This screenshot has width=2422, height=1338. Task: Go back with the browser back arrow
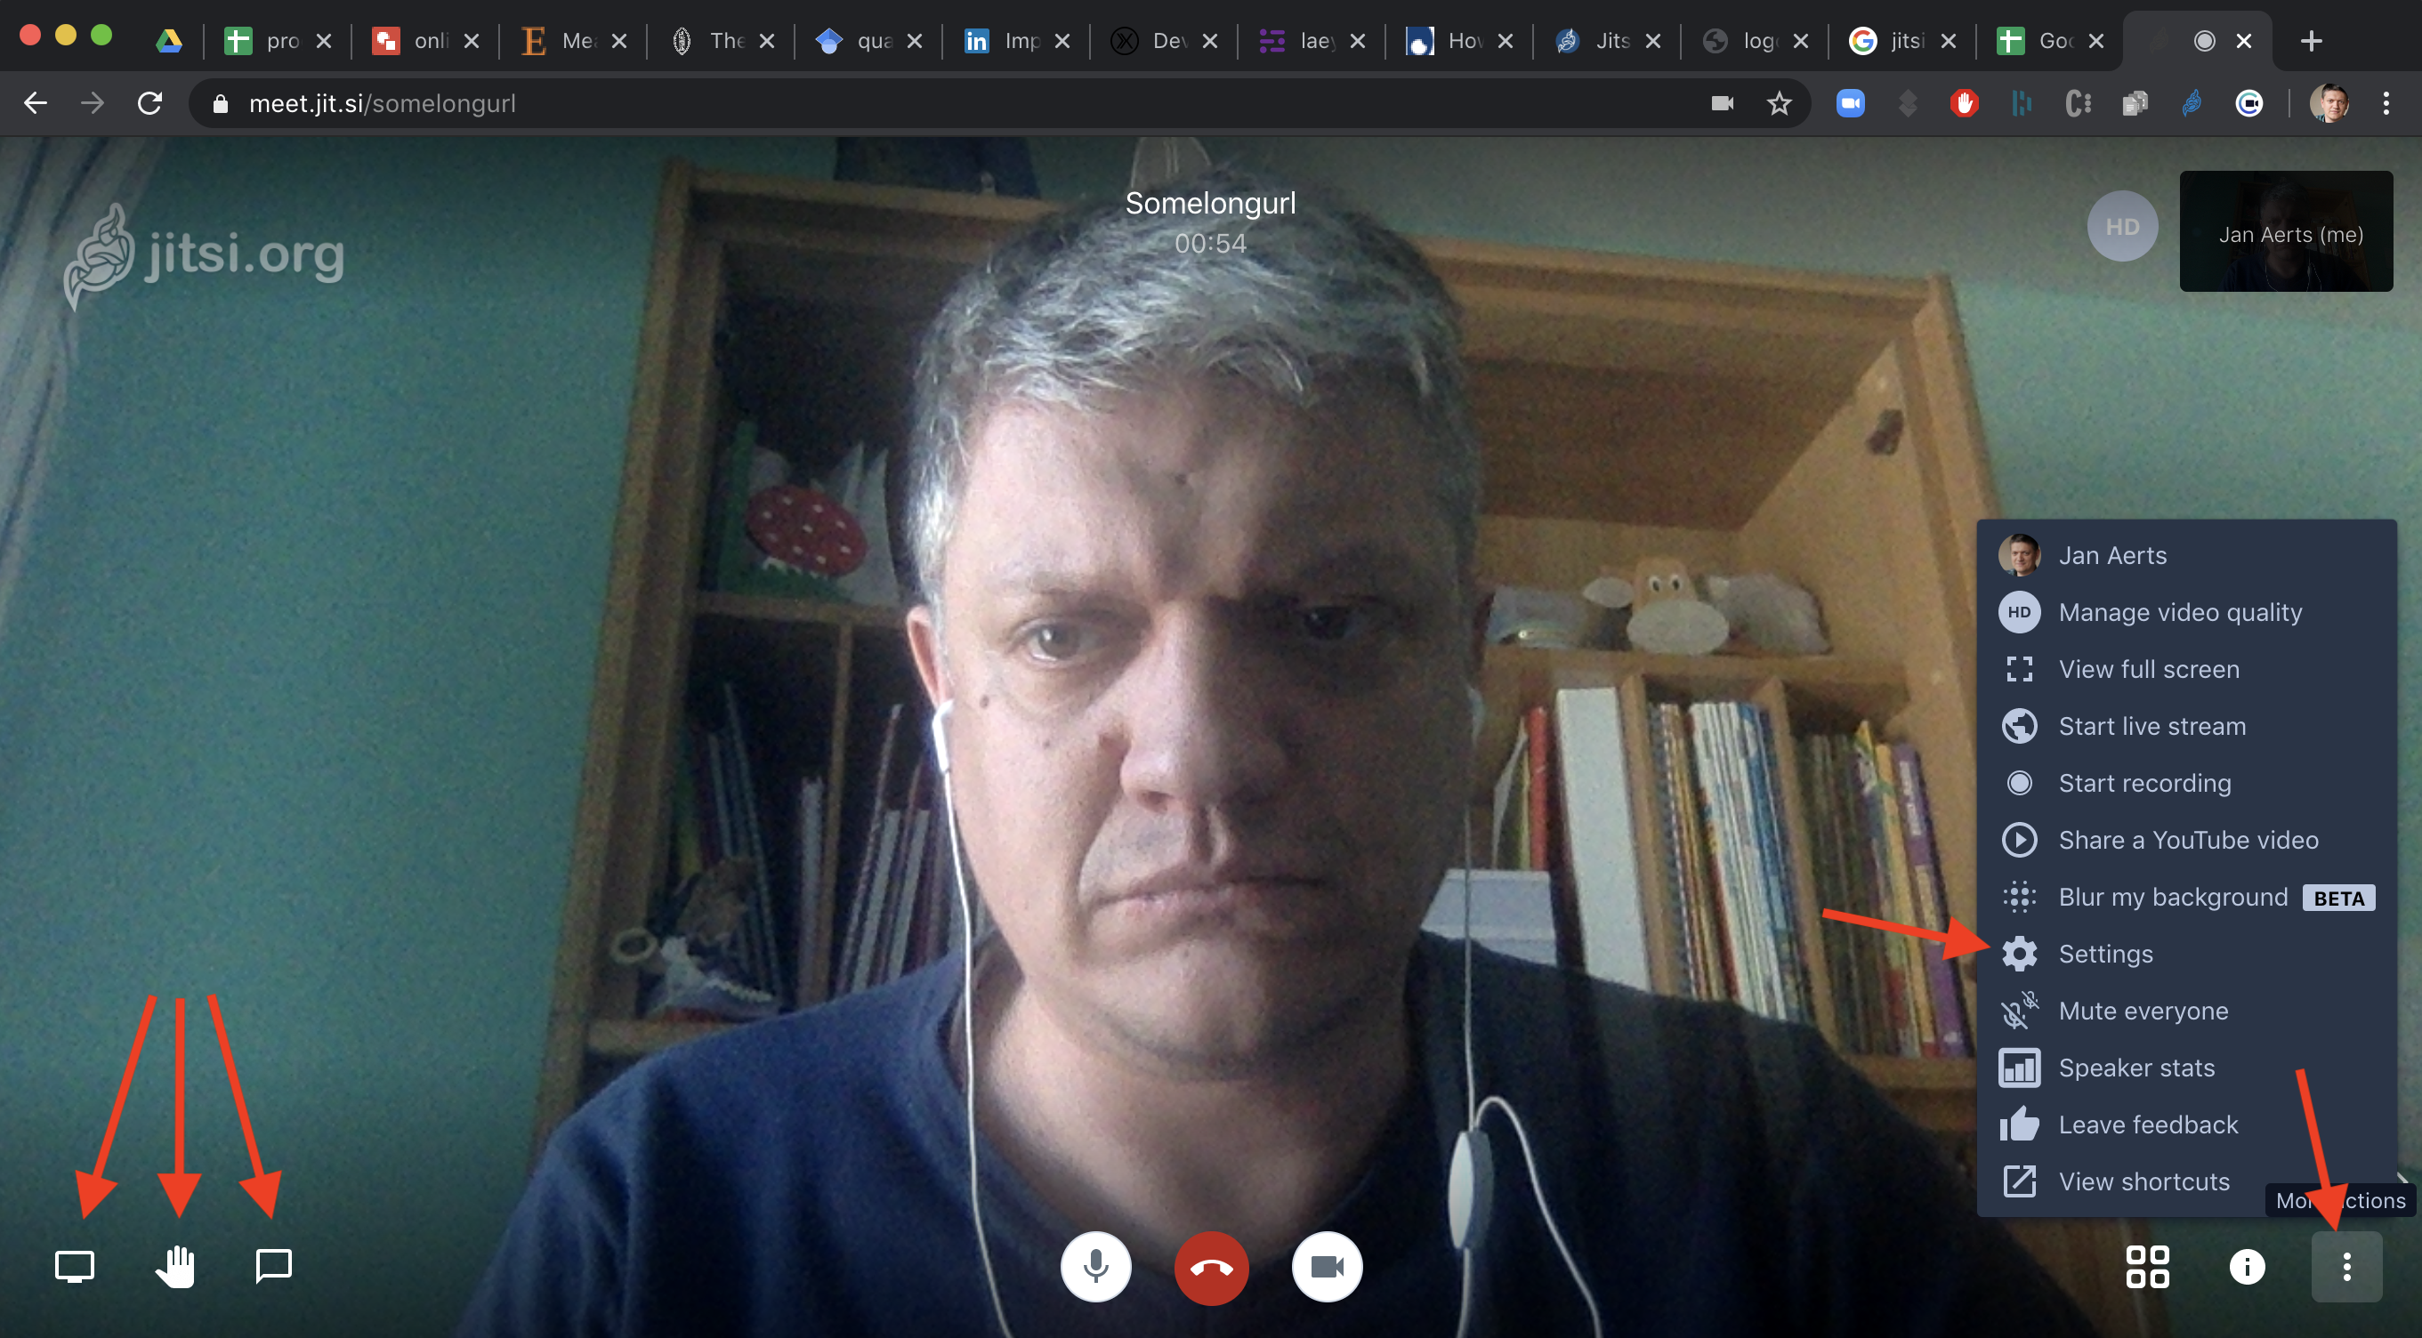pos(36,103)
